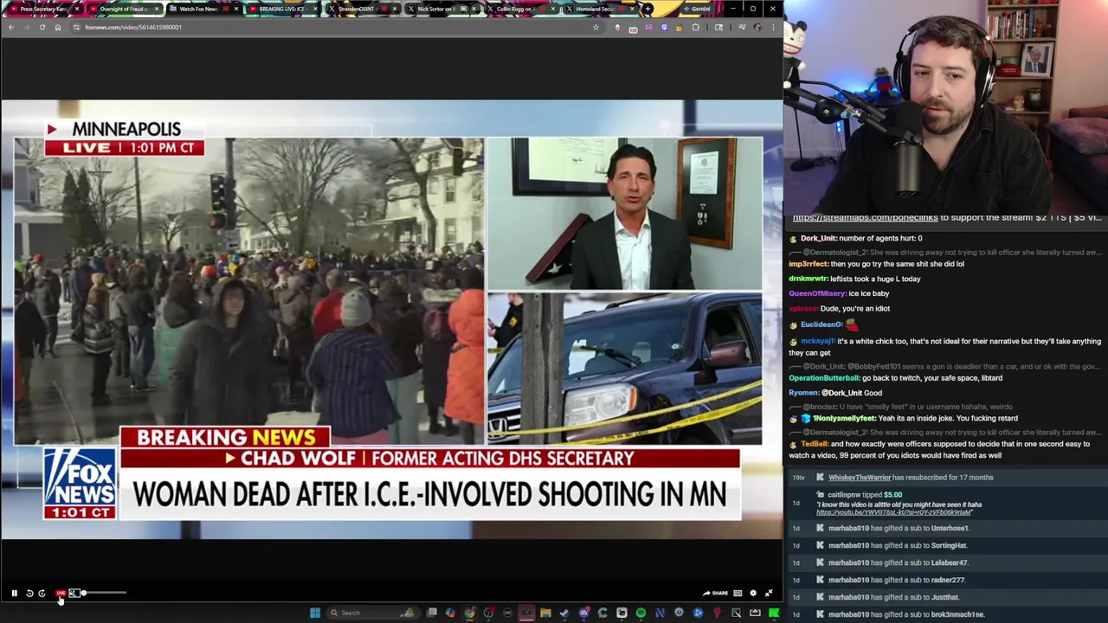Click QueenOfMisery username in chat
The width and height of the screenshot is (1108, 623).
point(817,293)
